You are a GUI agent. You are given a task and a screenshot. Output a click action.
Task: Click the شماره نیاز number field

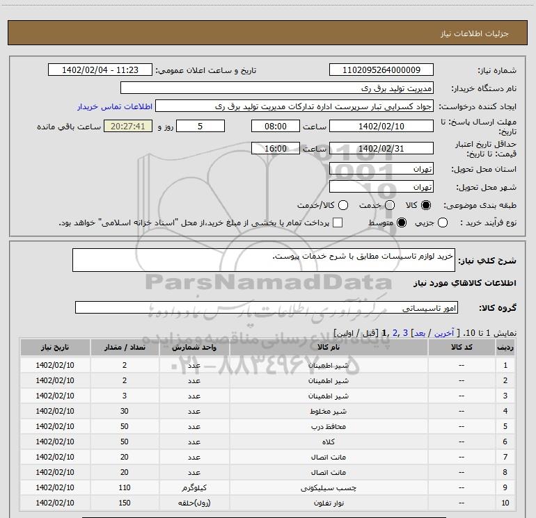381,70
